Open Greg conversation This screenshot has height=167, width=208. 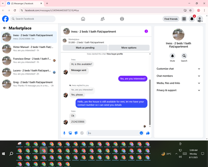[x=29, y=84]
